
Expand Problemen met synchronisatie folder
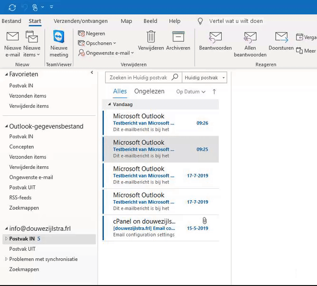tap(6, 259)
